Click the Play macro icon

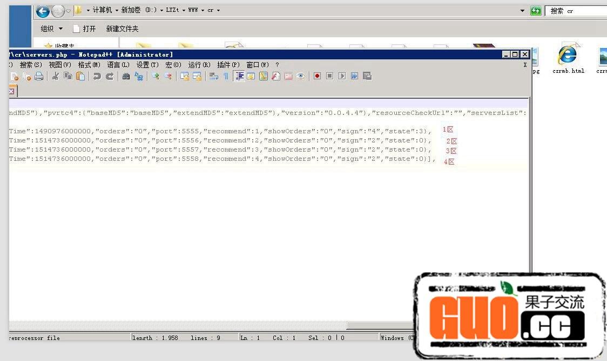342,77
